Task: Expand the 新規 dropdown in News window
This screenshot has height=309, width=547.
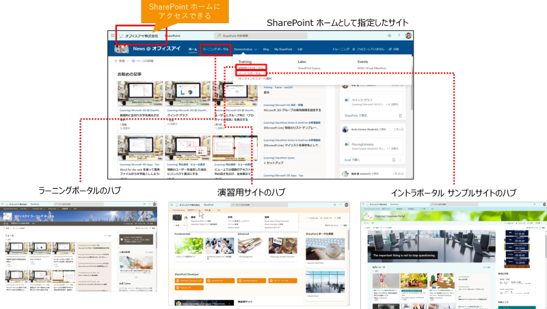Action: tap(122, 61)
